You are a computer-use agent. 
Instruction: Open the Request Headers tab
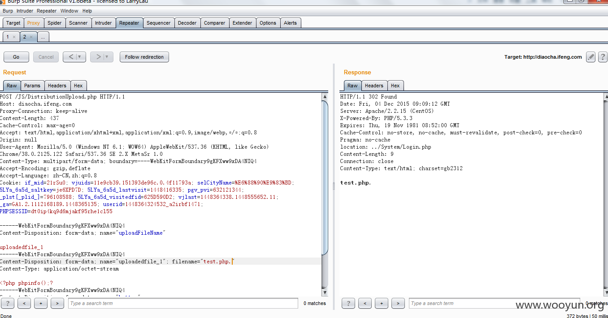coord(57,86)
